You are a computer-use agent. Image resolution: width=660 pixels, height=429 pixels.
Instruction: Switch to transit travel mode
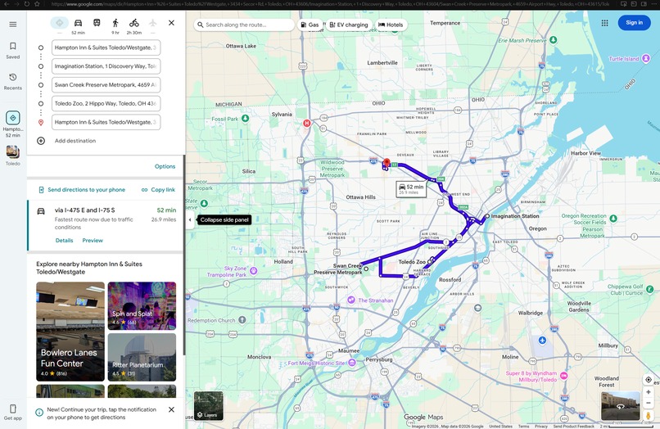(x=97, y=23)
